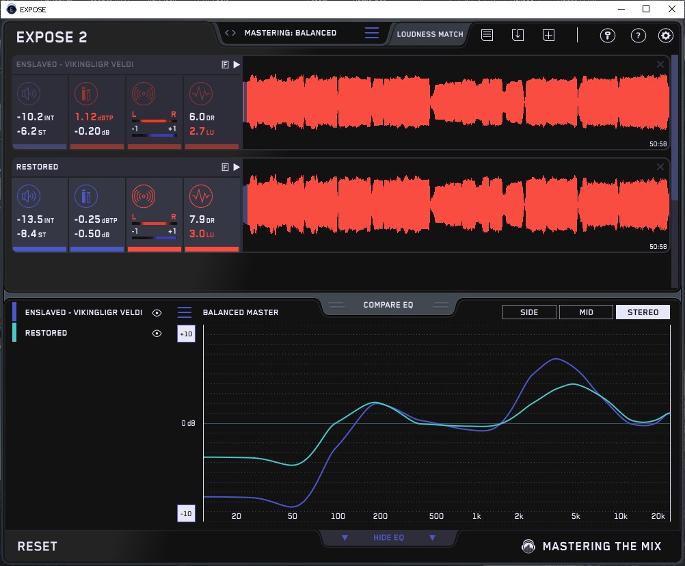Click the Restored track waveform
This screenshot has height=566, width=685.
click(456, 205)
